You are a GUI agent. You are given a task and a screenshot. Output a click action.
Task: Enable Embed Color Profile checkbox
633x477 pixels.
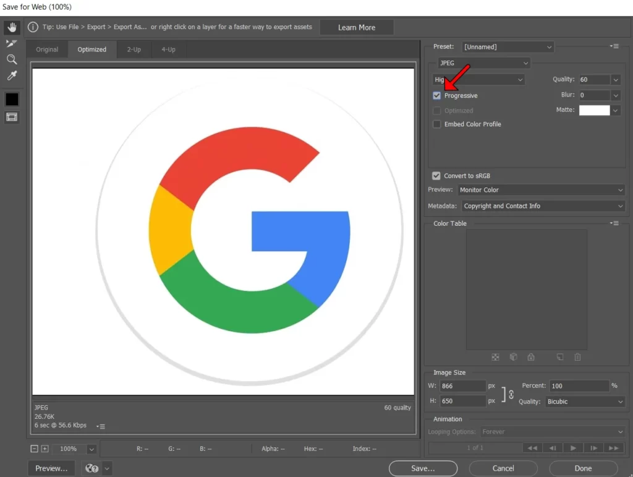[x=436, y=124]
